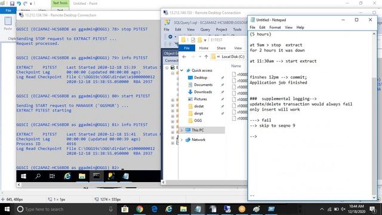The image size is (382, 215).
Task: Click remote desktop search magnifier icon
Action: (38, 176)
